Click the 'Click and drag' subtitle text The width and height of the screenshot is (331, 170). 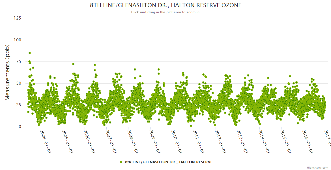165,12
